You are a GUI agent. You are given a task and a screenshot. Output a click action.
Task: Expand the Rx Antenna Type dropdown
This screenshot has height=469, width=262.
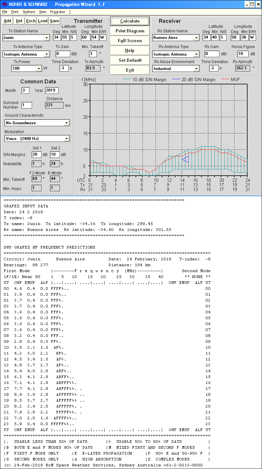pos(196,54)
